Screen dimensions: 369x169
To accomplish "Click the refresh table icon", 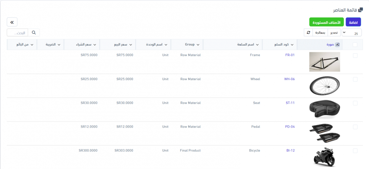I will [308, 33].
